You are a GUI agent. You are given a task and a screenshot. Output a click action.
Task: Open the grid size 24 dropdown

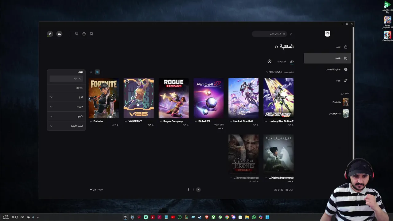click(x=93, y=190)
